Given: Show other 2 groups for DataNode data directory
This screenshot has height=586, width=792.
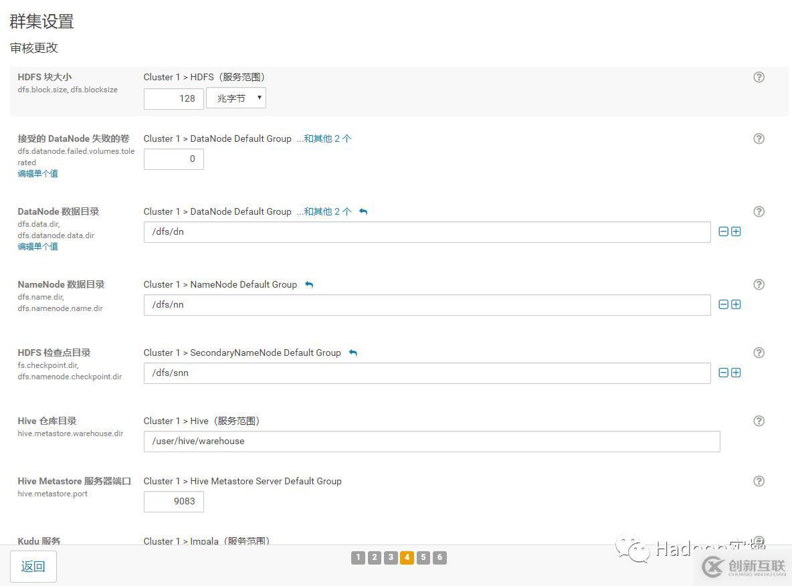Looking at the screenshot, I should coord(324,211).
